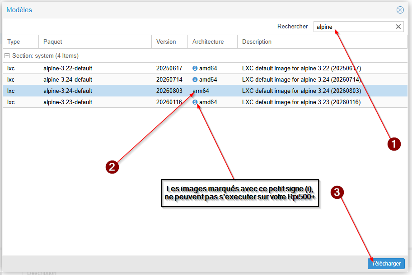The height and width of the screenshot is (275, 412).
Task: Click version cell 20260803
Action: click(x=169, y=91)
